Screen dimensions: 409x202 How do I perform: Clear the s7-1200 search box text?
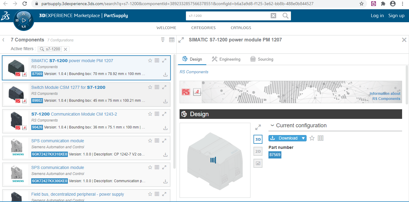coord(273,16)
